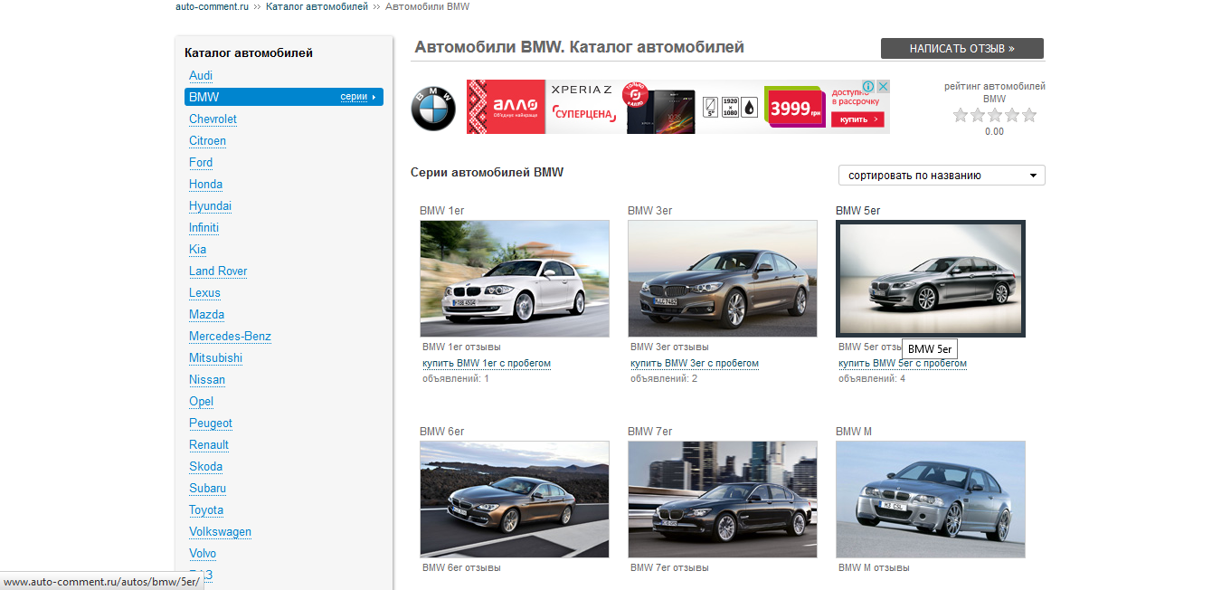Click the BMW 7er title above photo

pyautogui.click(x=649, y=432)
